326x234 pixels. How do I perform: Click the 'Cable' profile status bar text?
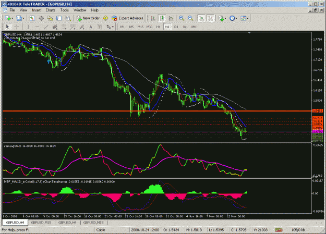[101, 230]
